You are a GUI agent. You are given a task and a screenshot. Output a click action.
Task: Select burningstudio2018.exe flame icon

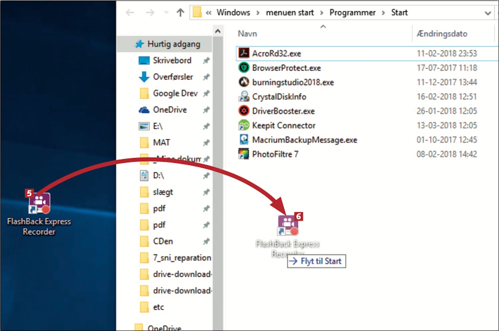point(244,82)
